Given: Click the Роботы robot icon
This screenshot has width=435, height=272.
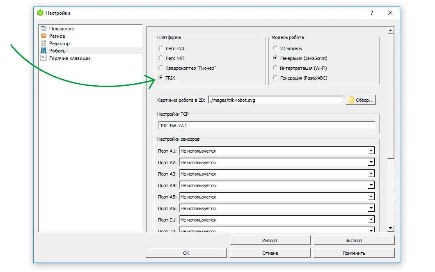Looking at the screenshot, I should 43,51.
